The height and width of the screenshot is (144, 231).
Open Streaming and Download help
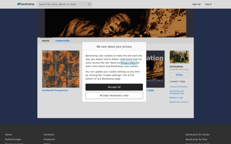click(177, 92)
